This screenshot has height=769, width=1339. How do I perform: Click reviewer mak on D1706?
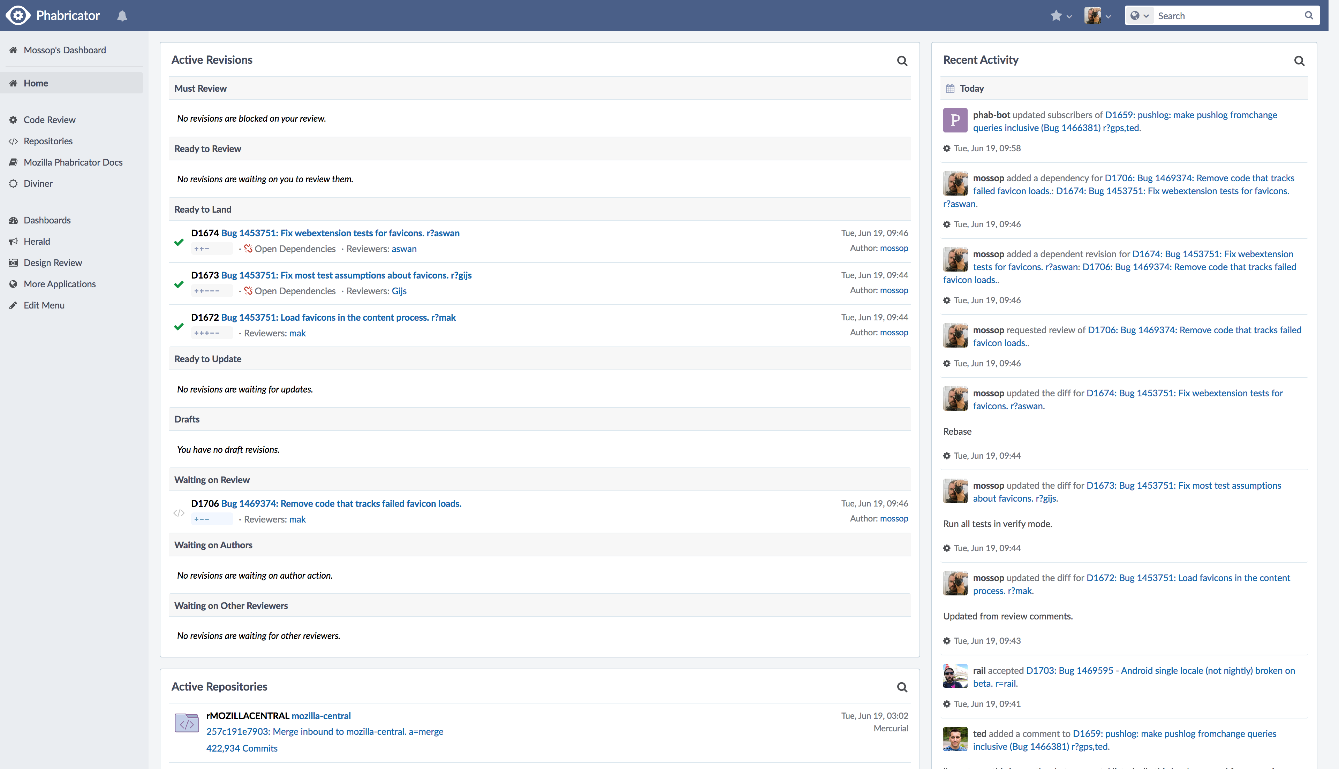point(297,519)
